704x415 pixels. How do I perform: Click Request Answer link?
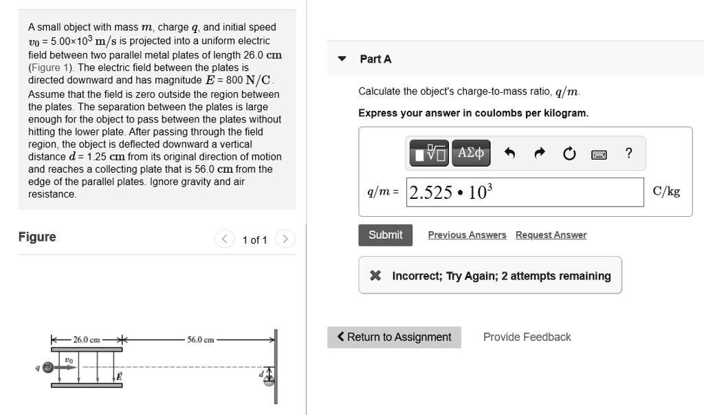pyautogui.click(x=551, y=235)
